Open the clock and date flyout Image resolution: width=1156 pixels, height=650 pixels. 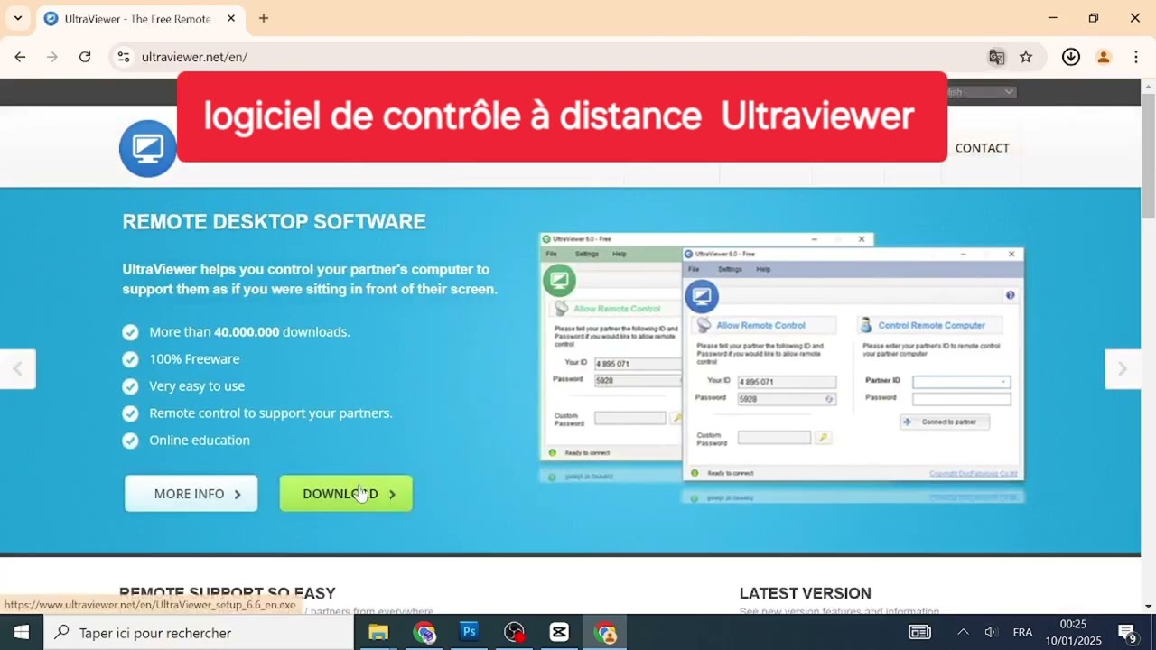[1074, 632]
